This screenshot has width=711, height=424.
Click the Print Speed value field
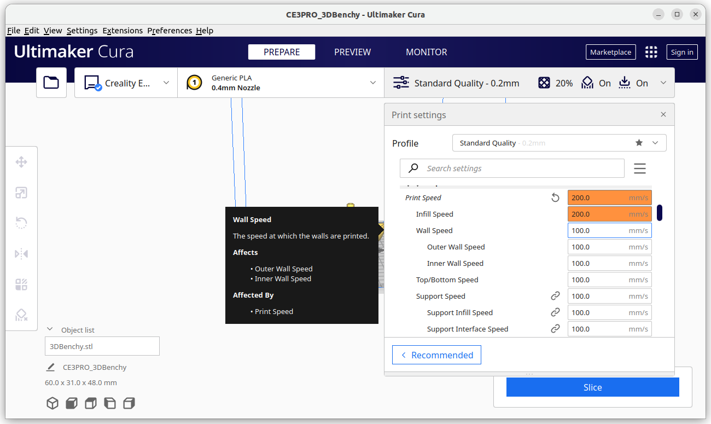pyautogui.click(x=609, y=198)
